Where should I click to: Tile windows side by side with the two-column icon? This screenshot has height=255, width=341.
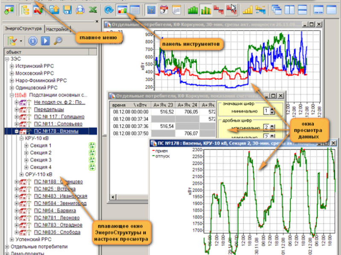point(289,10)
